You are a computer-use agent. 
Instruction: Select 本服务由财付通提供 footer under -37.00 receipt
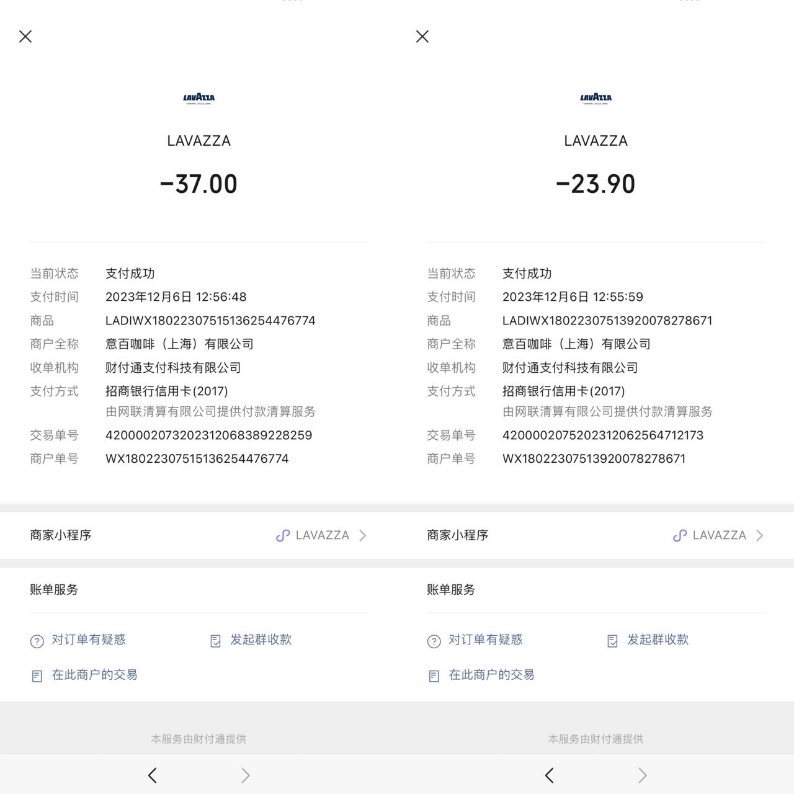coord(198,739)
